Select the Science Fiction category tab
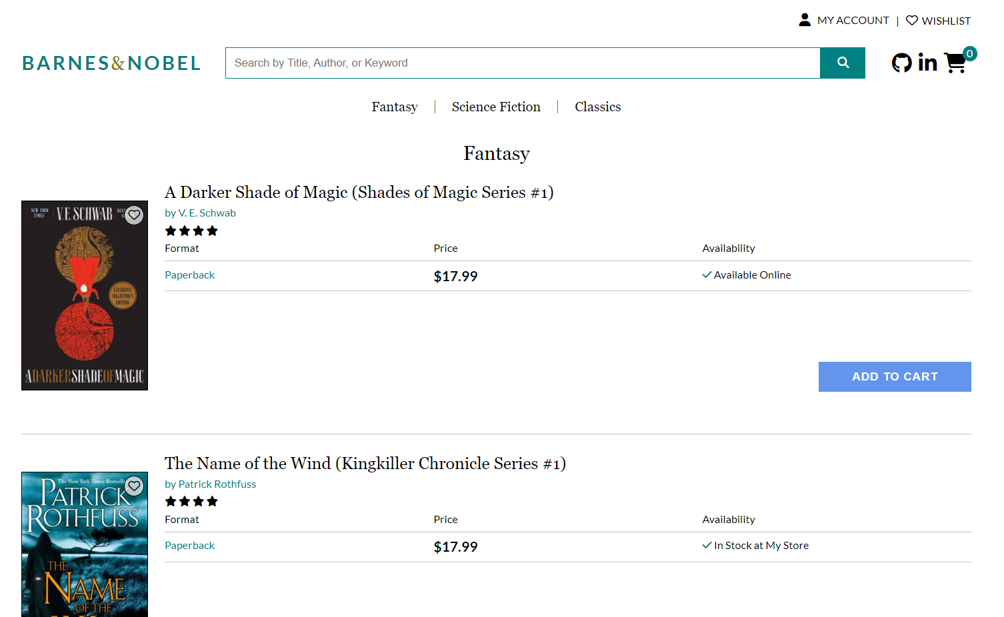1004x617 pixels. point(496,107)
